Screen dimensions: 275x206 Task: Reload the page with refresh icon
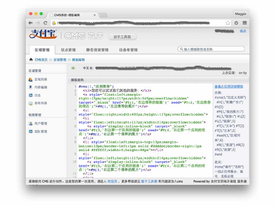[x=45, y=23]
